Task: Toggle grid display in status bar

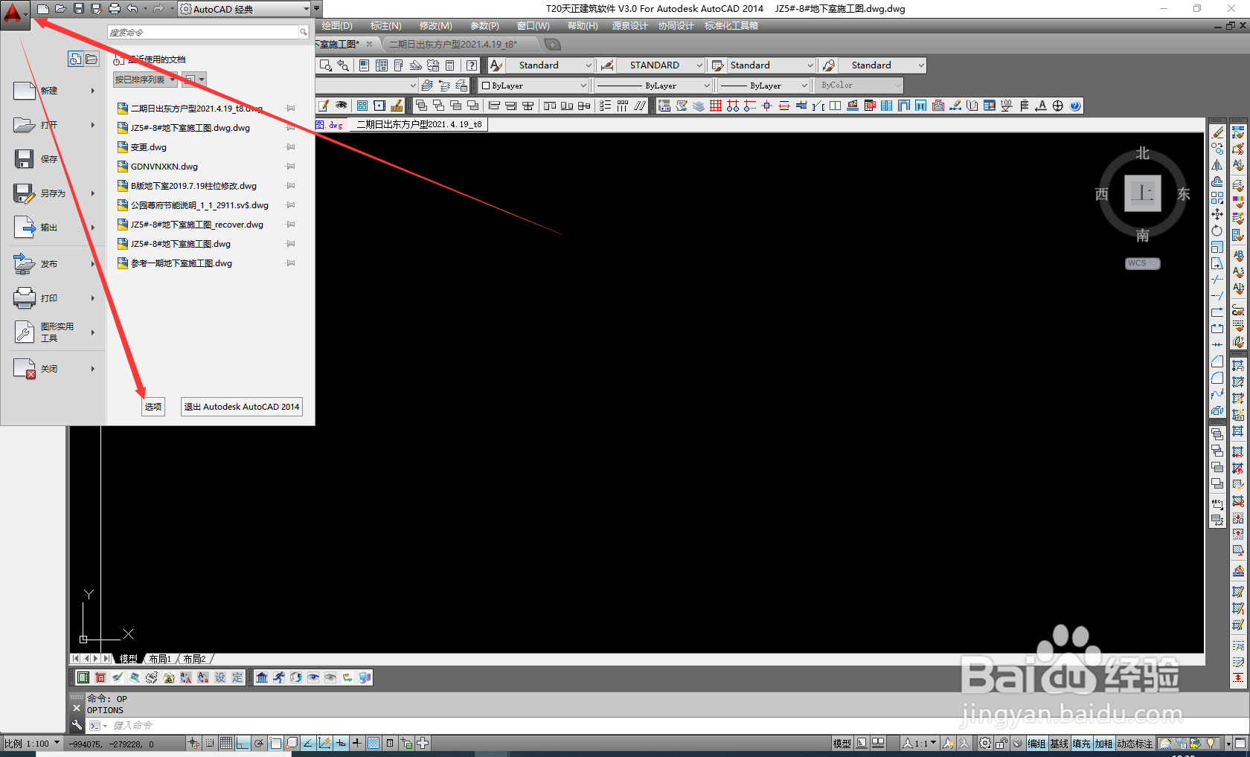Action: pyautogui.click(x=226, y=743)
